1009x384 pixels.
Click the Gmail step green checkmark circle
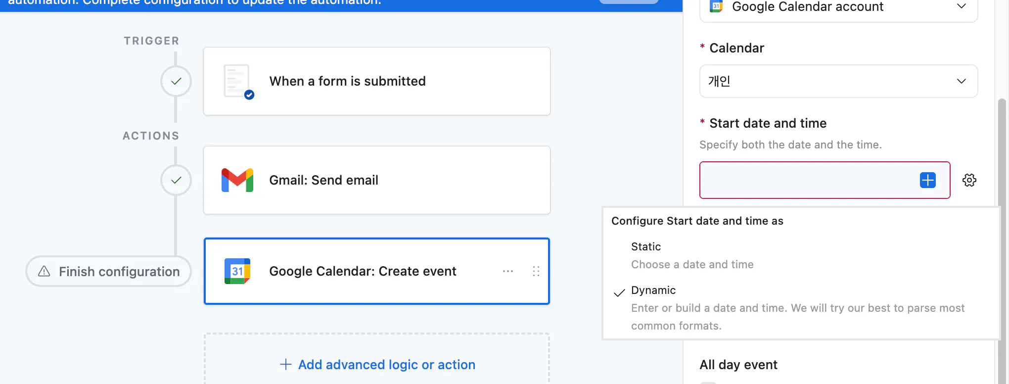coord(176,180)
